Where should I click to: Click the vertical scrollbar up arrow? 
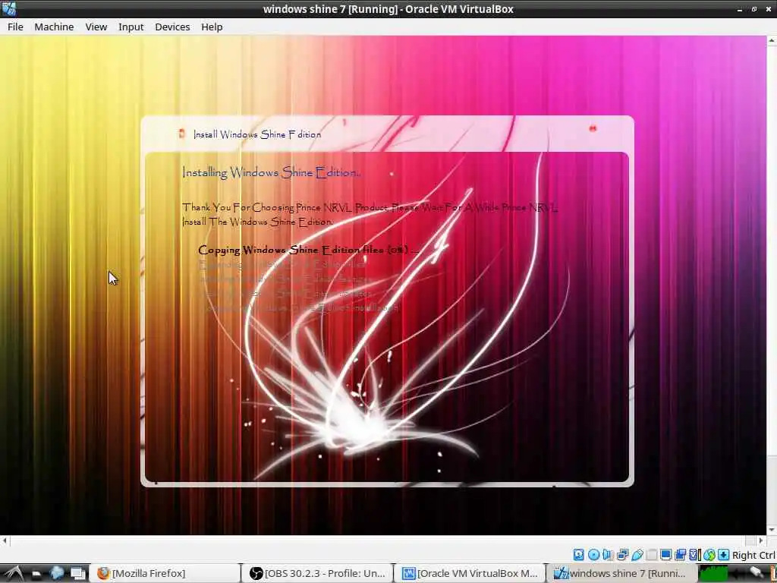point(772,41)
